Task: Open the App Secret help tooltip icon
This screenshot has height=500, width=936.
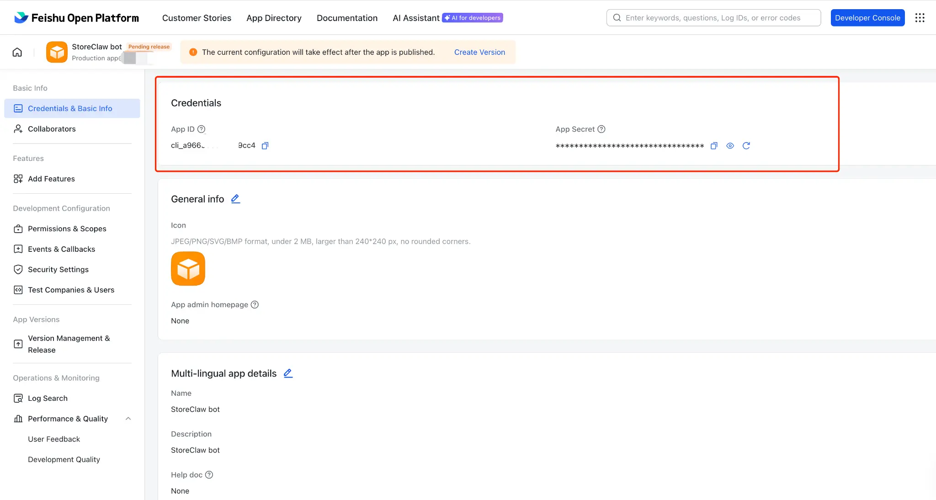Action: pyautogui.click(x=601, y=129)
